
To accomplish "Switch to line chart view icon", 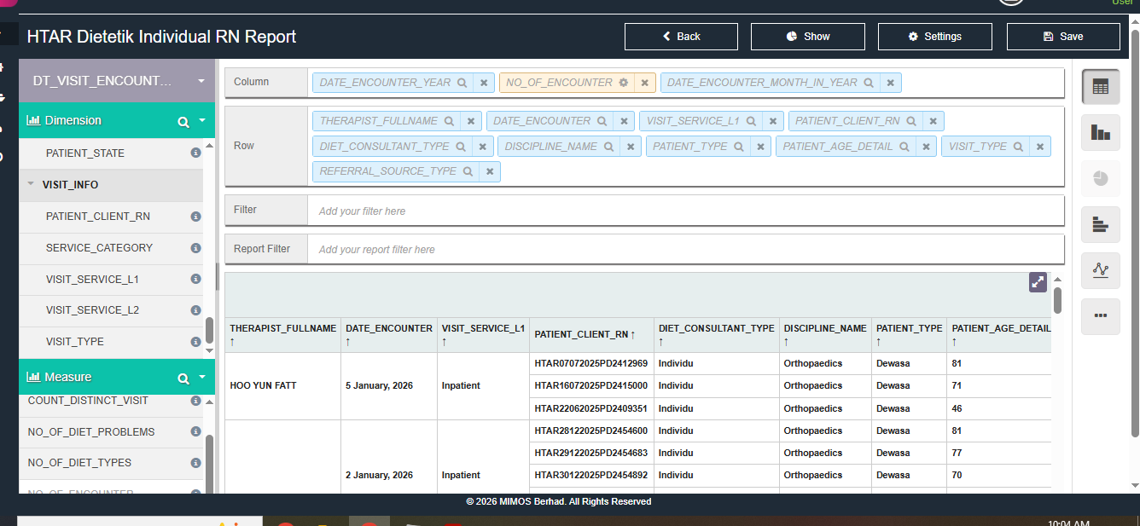I will [1100, 270].
